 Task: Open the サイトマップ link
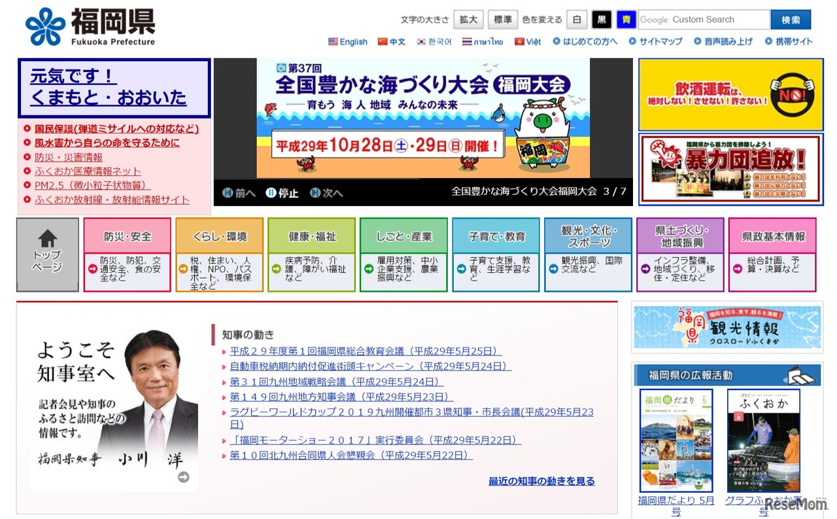656,42
